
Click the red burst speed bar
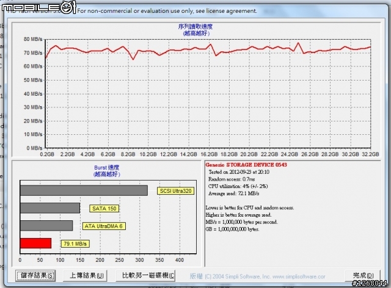click(x=35, y=243)
